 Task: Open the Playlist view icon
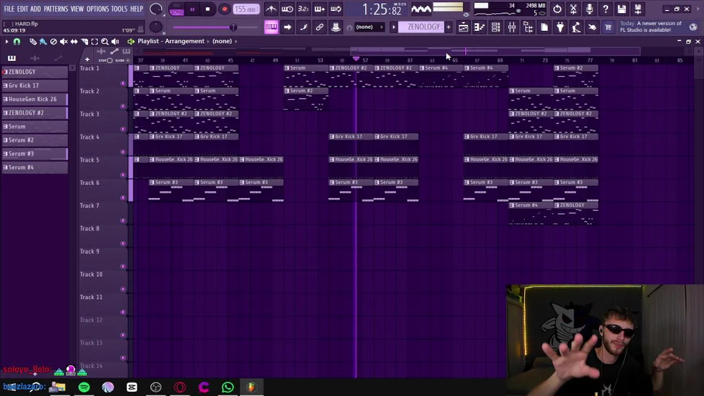click(x=463, y=27)
